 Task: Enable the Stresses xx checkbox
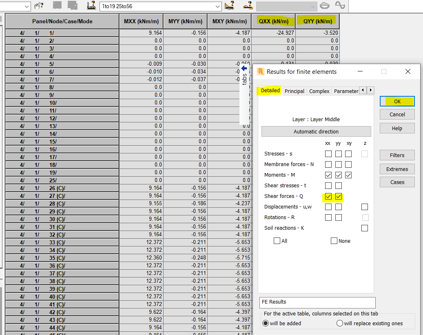pyautogui.click(x=328, y=154)
